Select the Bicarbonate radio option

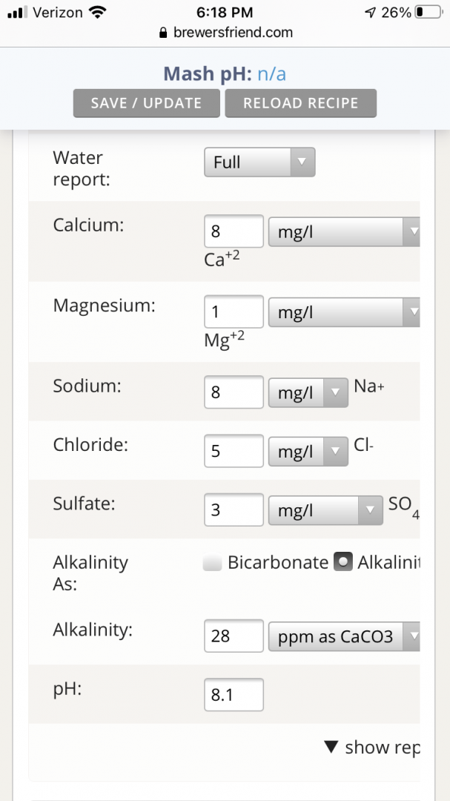(x=213, y=563)
